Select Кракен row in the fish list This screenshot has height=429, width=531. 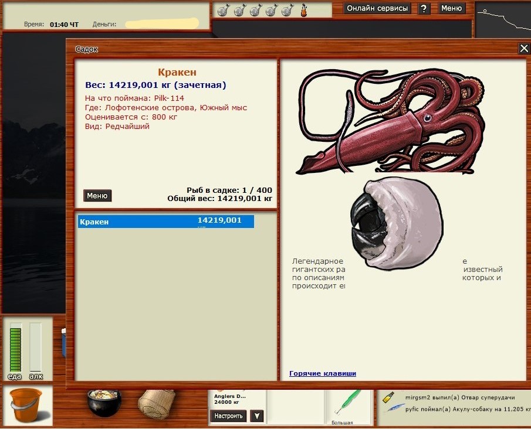165,222
